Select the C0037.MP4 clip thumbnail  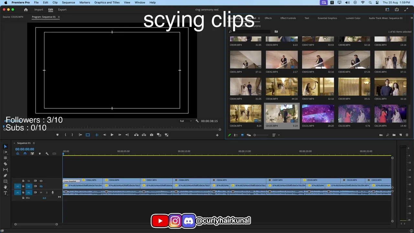point(318,87)
